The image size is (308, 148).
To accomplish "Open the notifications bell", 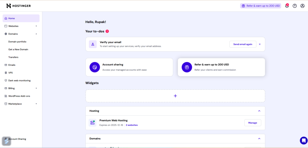I will click(x=287, y=6).
